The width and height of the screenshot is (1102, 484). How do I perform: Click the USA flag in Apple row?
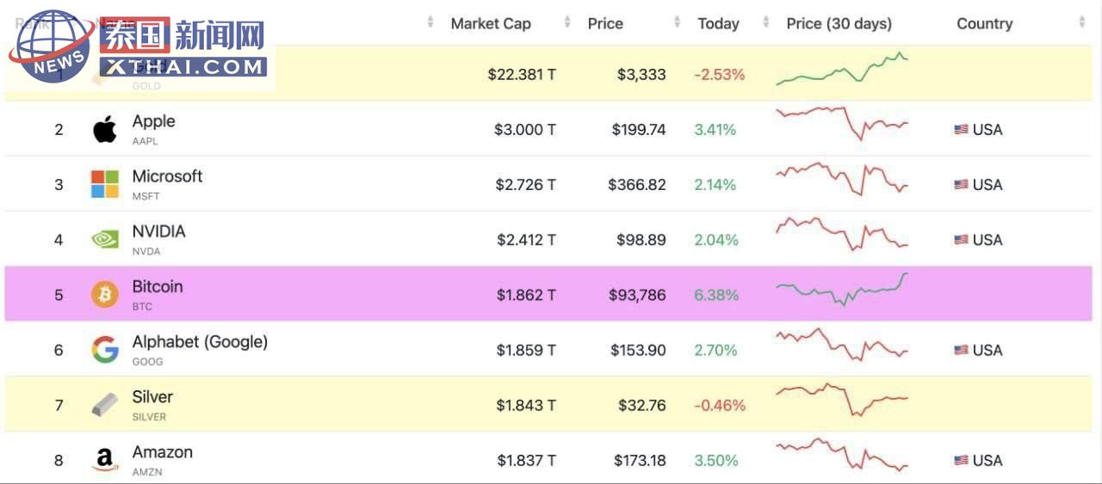pyautogui.click(x=961, y=130)
